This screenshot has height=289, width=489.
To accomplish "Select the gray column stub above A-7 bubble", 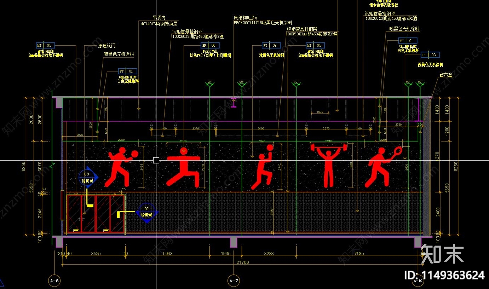I will pyautogui.click(x=233, y=242).
